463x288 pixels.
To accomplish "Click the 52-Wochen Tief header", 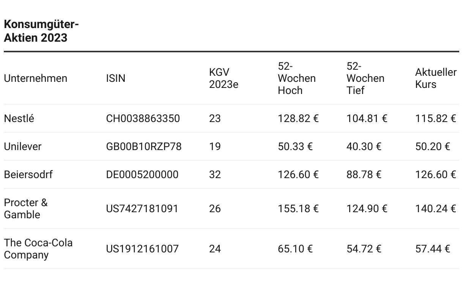I will click(365, 78).
